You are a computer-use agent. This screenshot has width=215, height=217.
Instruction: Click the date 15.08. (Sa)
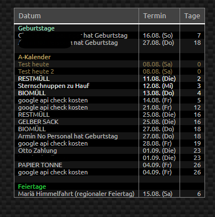(x=157, y=194)
